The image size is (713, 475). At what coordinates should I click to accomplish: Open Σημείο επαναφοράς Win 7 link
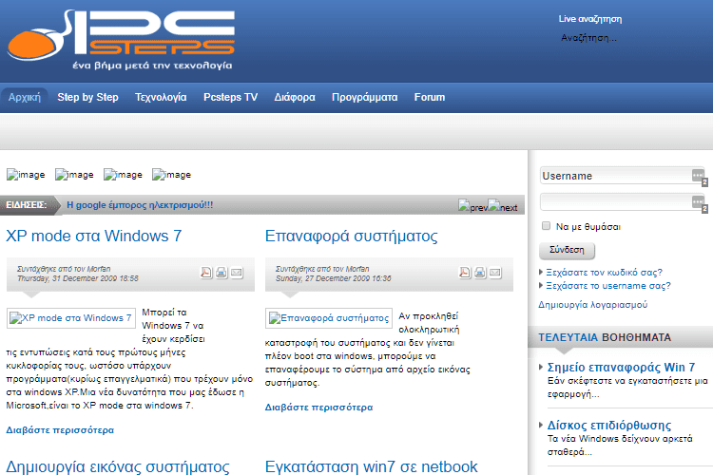coord(621,368)
